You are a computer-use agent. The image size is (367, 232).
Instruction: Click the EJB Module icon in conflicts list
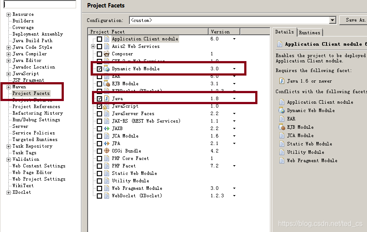[x=282, y=127]
